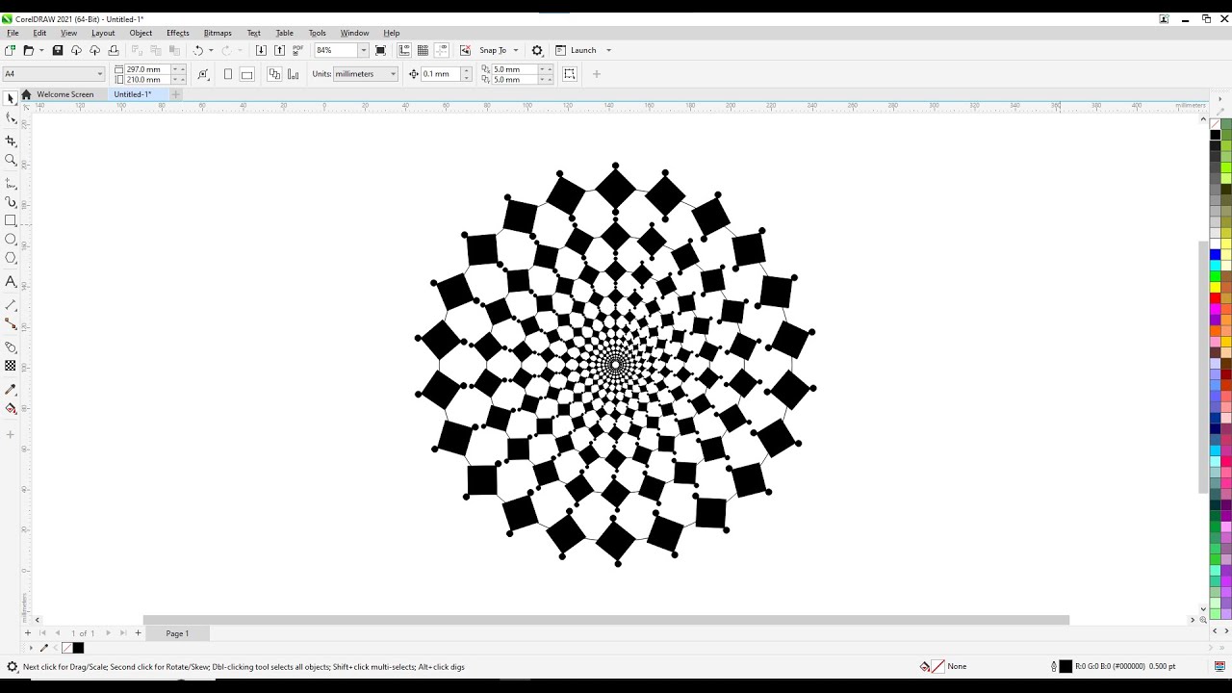Switch page to portrait orientation
This screenshot has height=693, width=1232.
(x=228, y=74)
